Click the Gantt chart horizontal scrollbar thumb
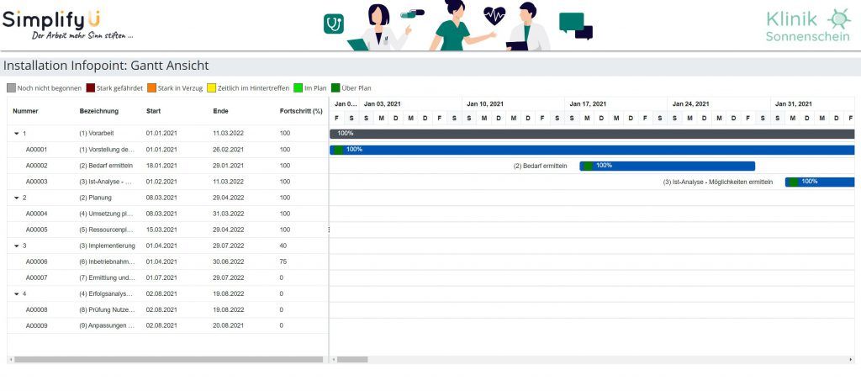 [352, 360]
